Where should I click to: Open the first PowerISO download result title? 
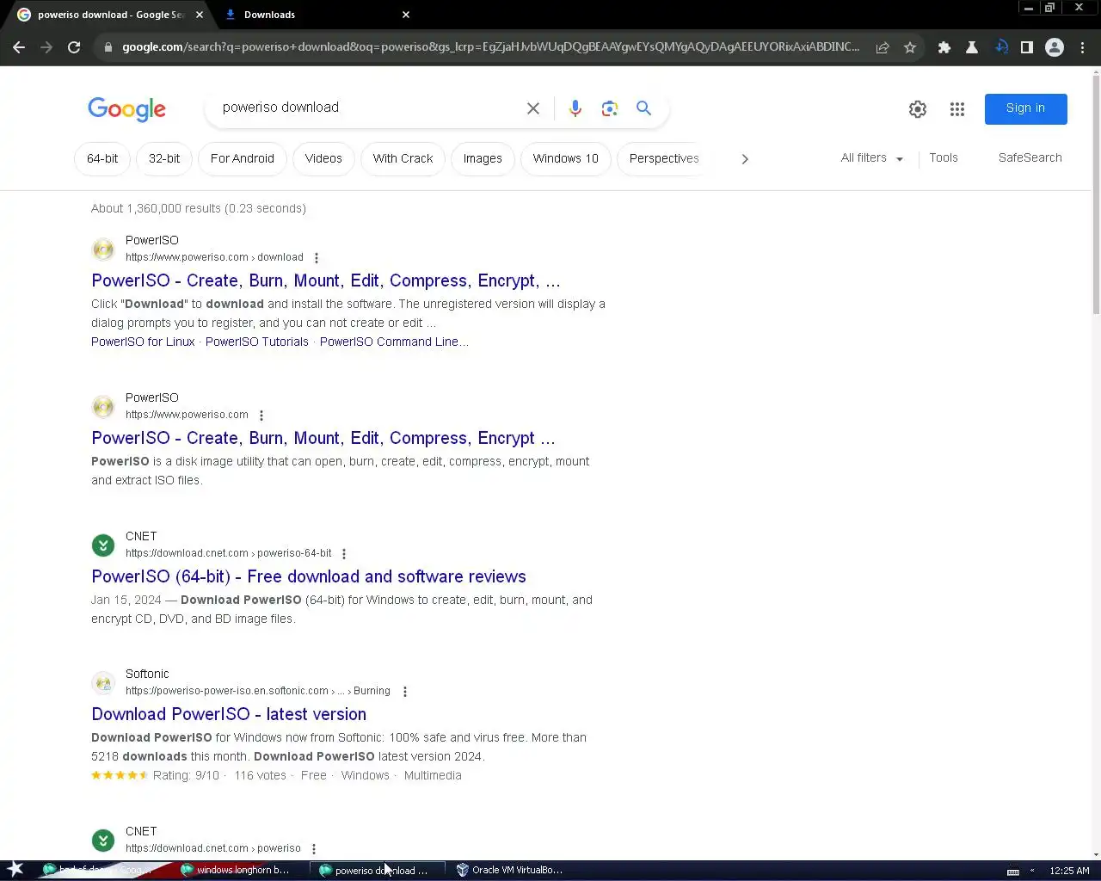(x=326, y=281)
